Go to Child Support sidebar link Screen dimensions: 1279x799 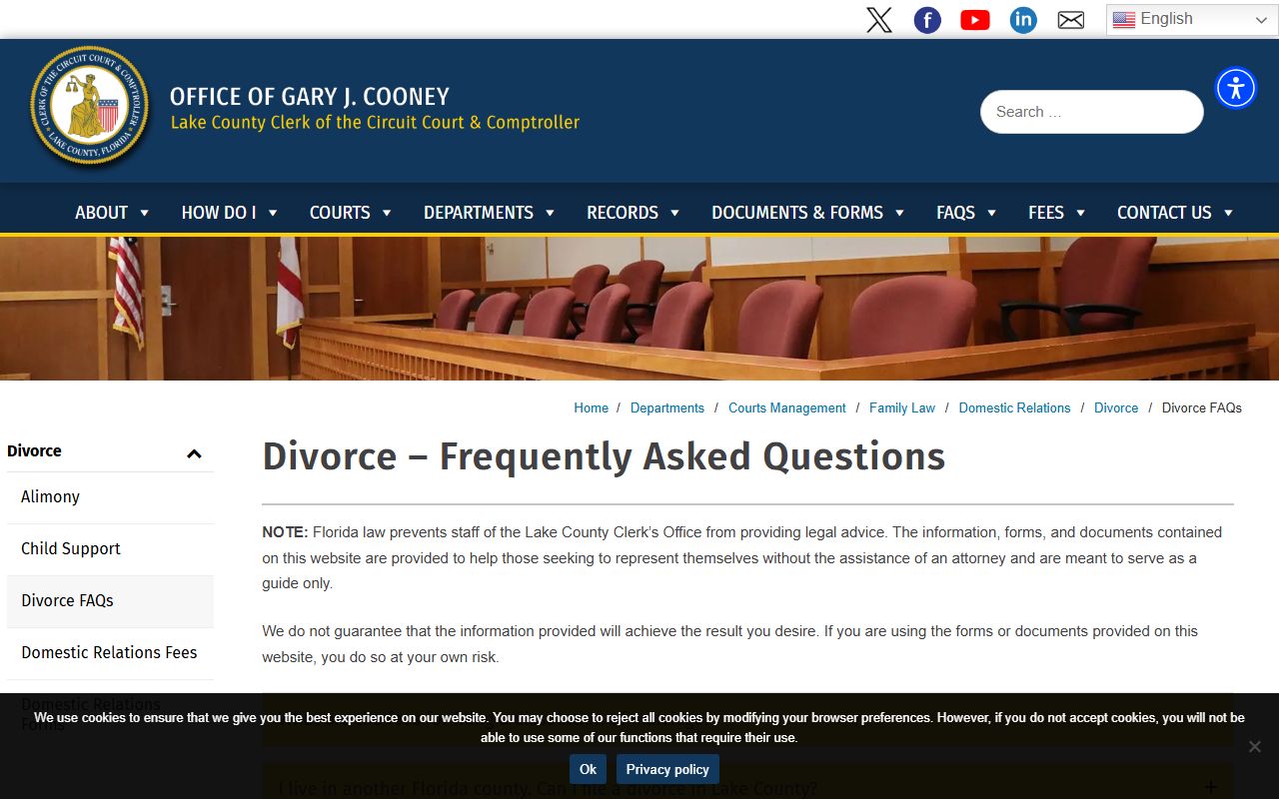[x=110, y=548]
